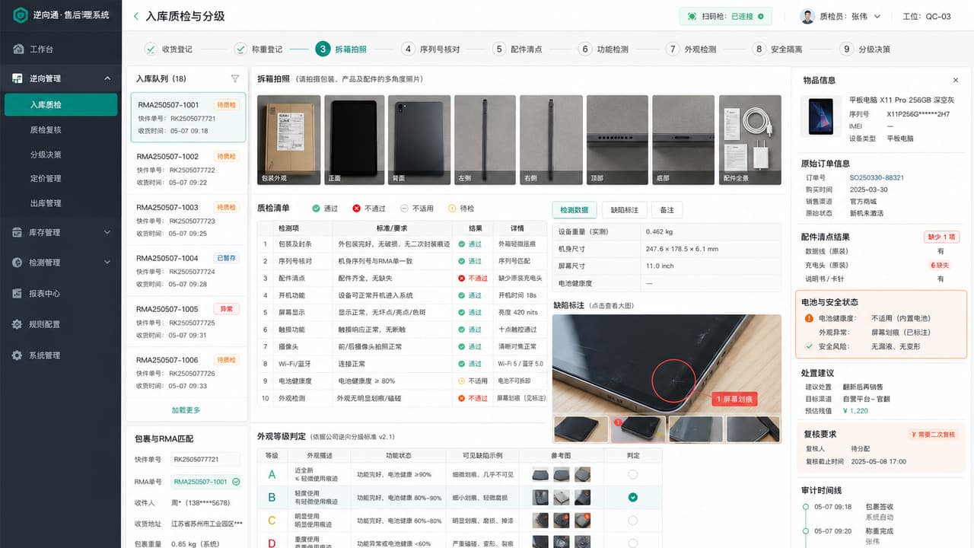Toggle result of row 1 包装及封条 通过
974x548 pixels.
click(x=469, y=244)
